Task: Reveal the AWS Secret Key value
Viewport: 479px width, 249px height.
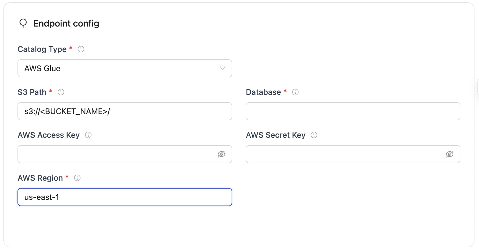Action: coord(450,154)
